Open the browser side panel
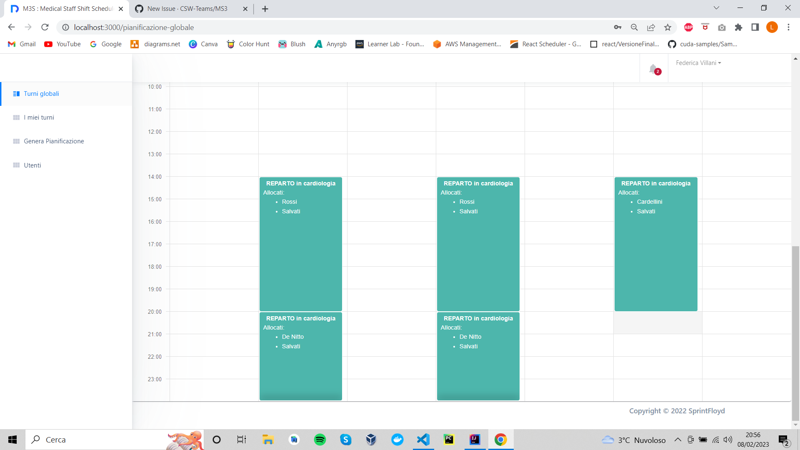 [755, 27]
